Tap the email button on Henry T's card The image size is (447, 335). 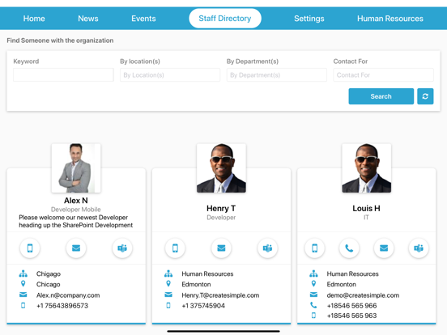point(221,248)
